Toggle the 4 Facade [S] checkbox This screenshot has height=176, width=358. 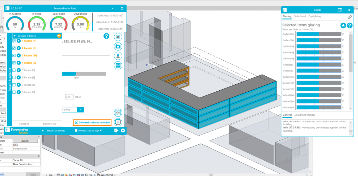(x=14, y=63)
